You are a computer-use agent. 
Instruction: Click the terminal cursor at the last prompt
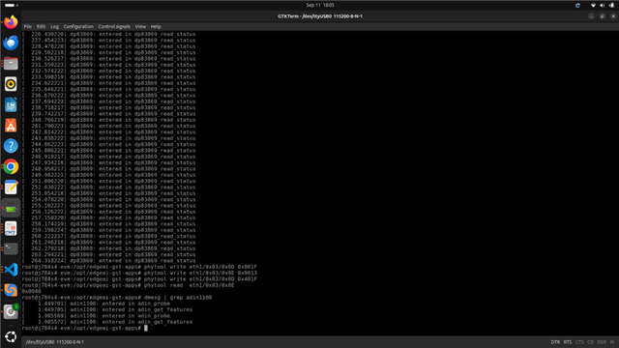tap(146, 328)
